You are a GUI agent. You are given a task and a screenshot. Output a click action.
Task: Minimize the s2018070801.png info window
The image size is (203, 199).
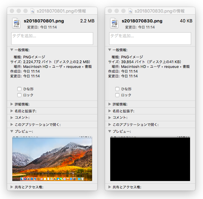[19, 11]
